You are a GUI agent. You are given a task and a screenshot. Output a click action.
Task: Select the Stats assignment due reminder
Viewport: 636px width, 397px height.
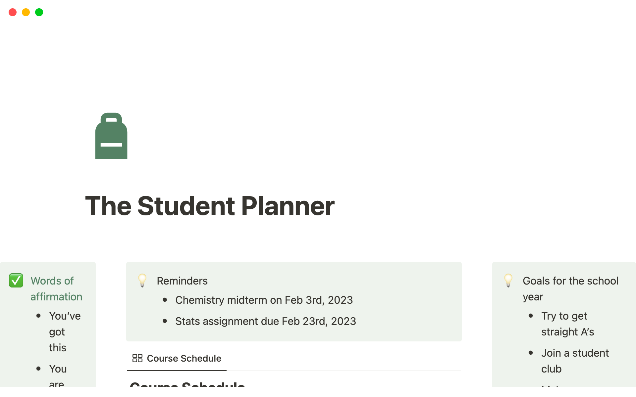coord(265,321)
